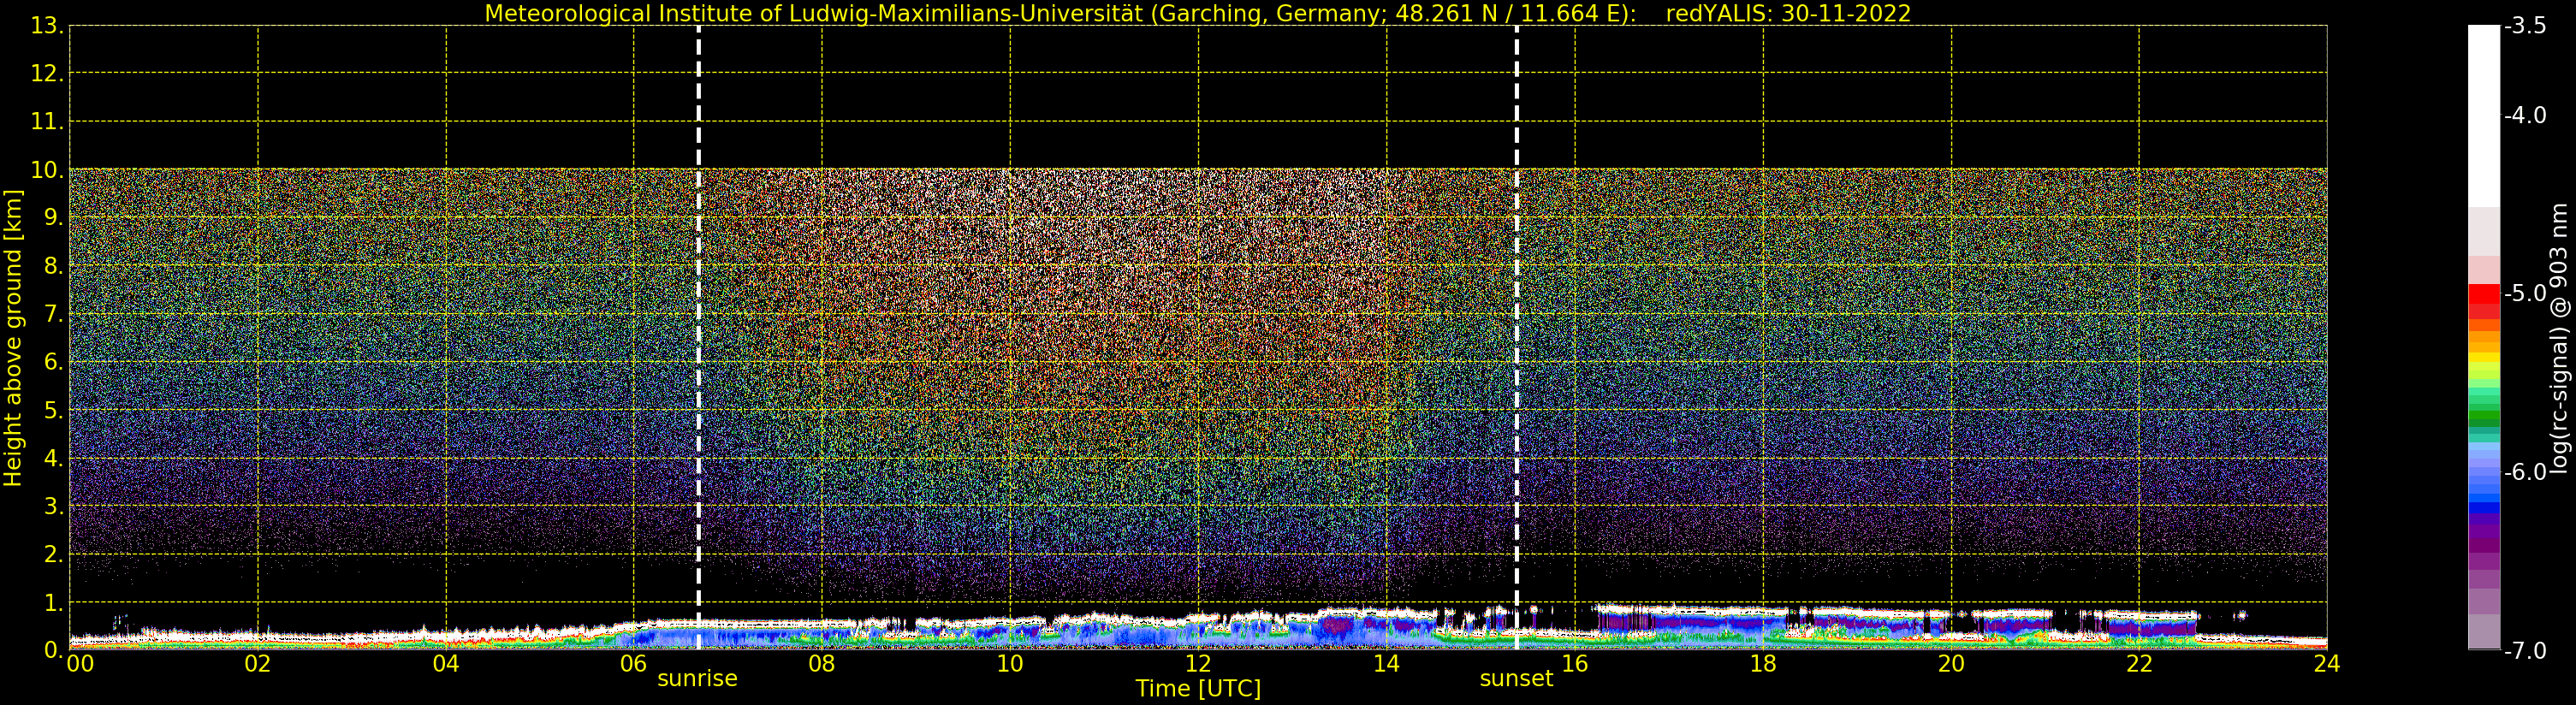Click the time axis tick '24'
The width and height of the screenshot is (2576, 705).
[2327, 663]
